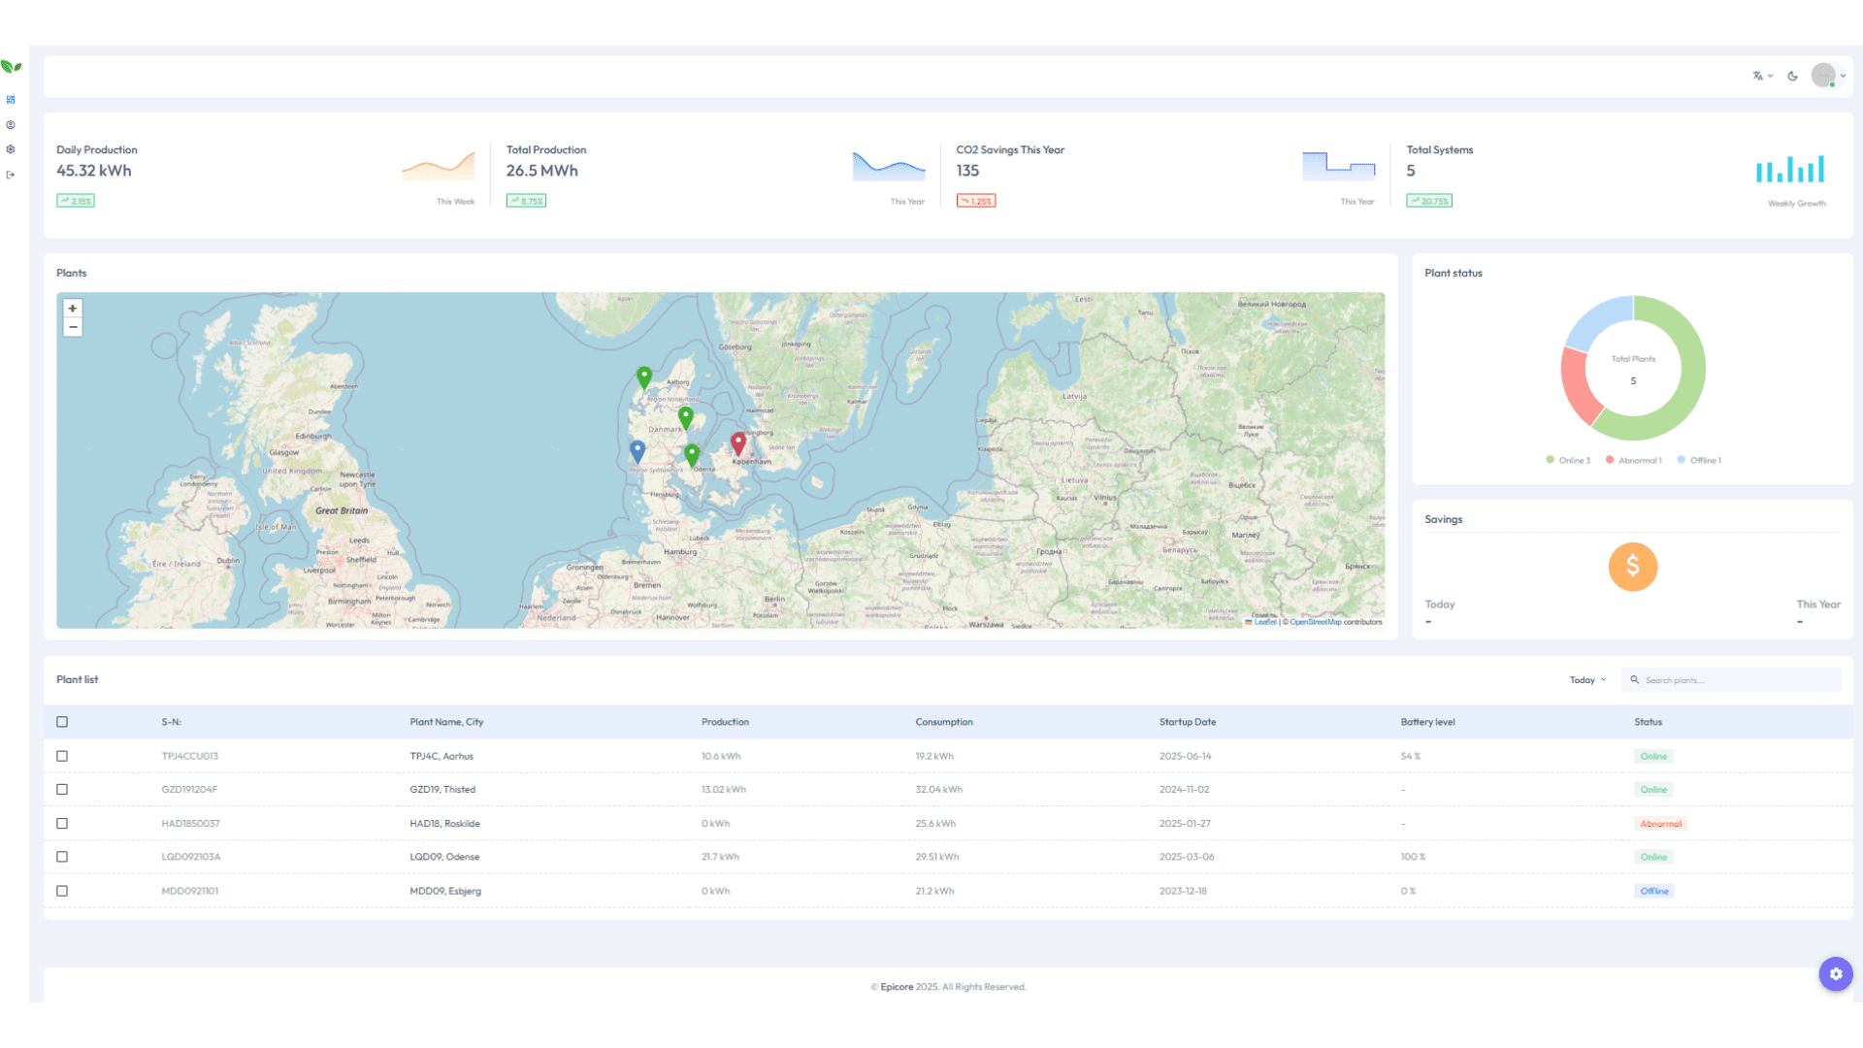Screen dimensions: 1863x1048
Task: Sort by the S-N column header
Action: click(x=172, y=722)
